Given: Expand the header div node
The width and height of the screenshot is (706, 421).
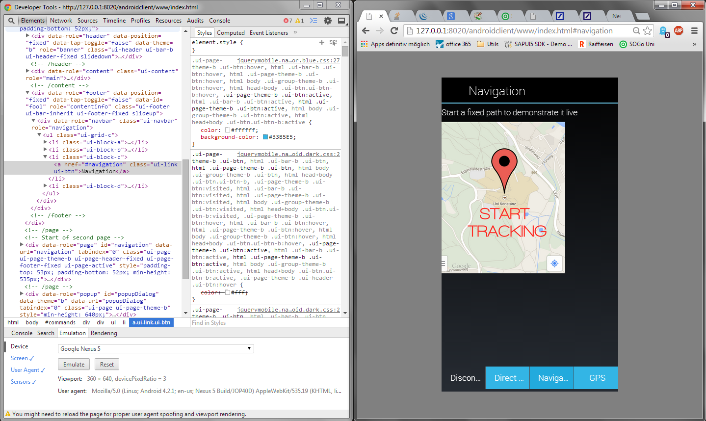Looking at the screenshot, I should 27,36.
